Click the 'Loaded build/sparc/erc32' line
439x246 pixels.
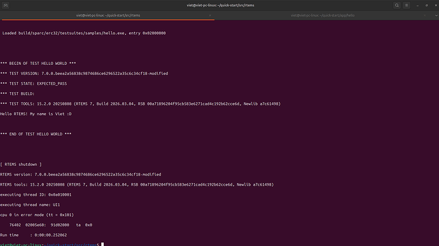tap(84, 33)
